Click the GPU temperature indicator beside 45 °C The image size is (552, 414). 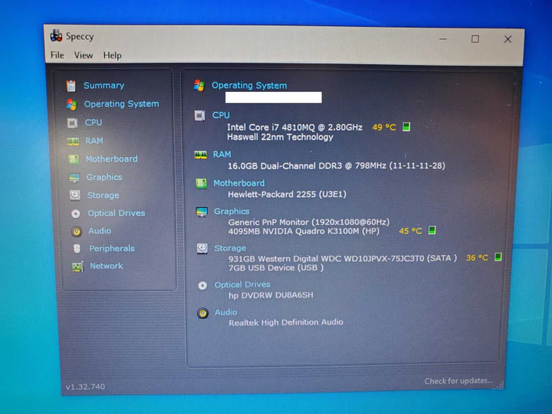click(x=432, y=230)
